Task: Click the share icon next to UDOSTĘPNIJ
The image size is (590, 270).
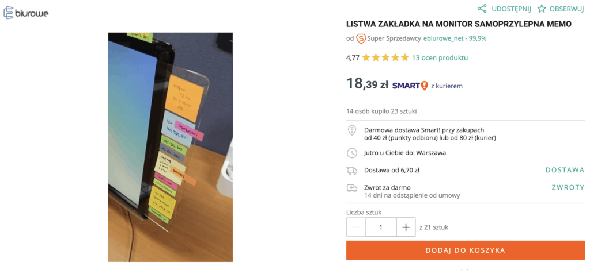Action: coord(482,8)
